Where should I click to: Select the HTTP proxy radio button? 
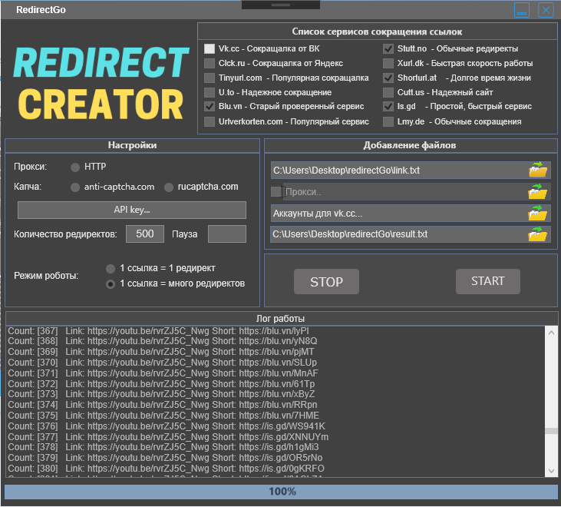pos(75,167)
